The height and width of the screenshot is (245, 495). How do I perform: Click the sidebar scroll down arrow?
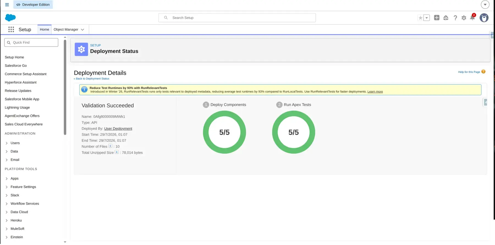click(65, 242)
